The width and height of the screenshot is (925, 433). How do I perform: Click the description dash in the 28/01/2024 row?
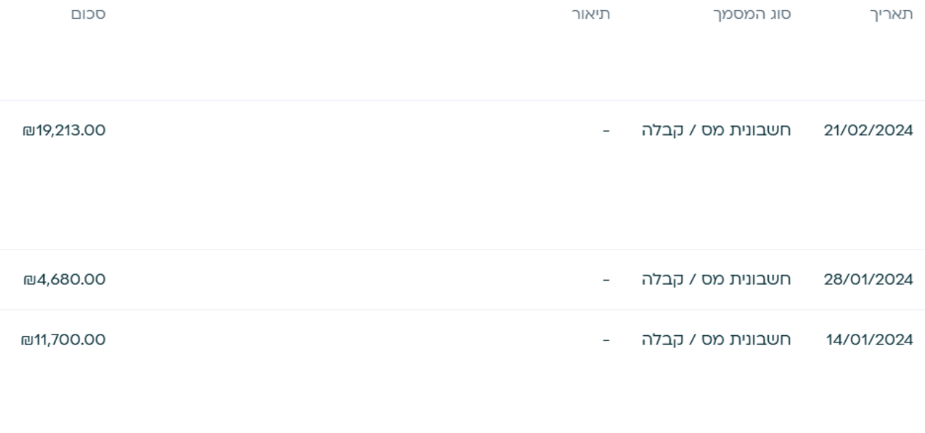point(606,279)
